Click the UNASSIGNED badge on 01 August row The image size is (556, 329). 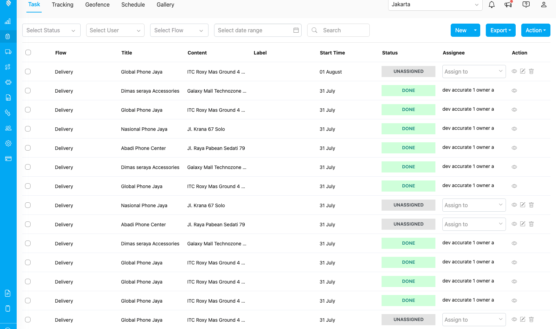pos(408,71)
